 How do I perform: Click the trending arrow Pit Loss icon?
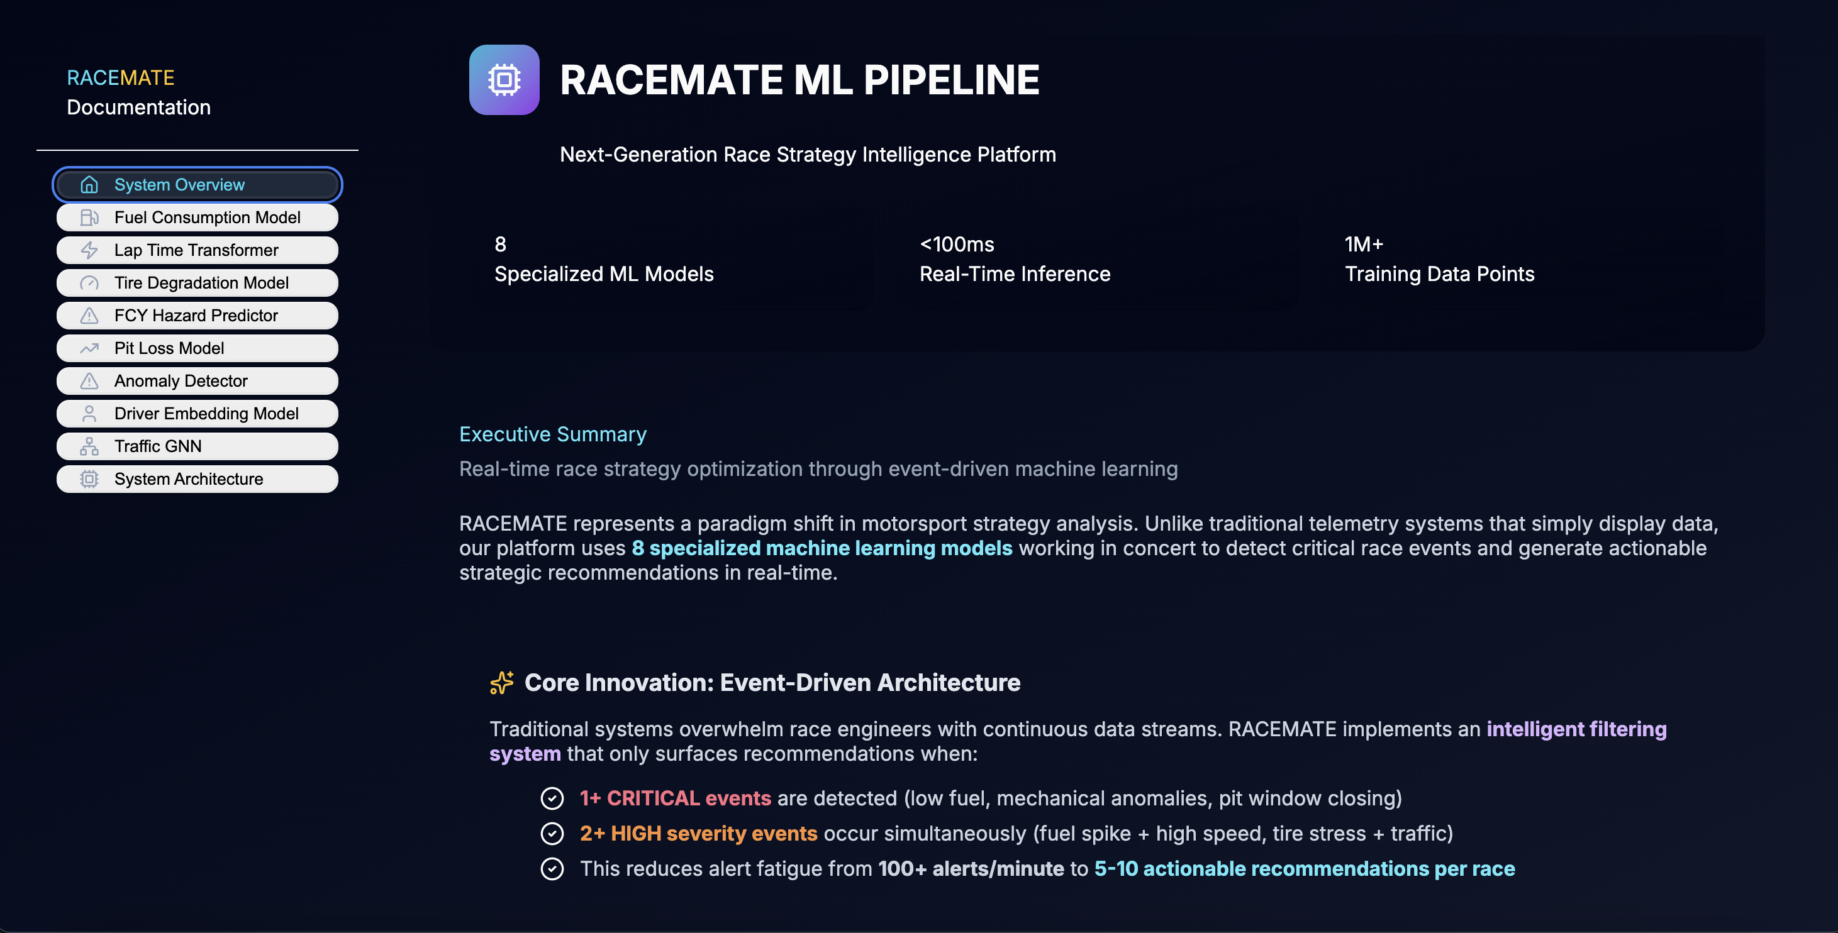89,348
